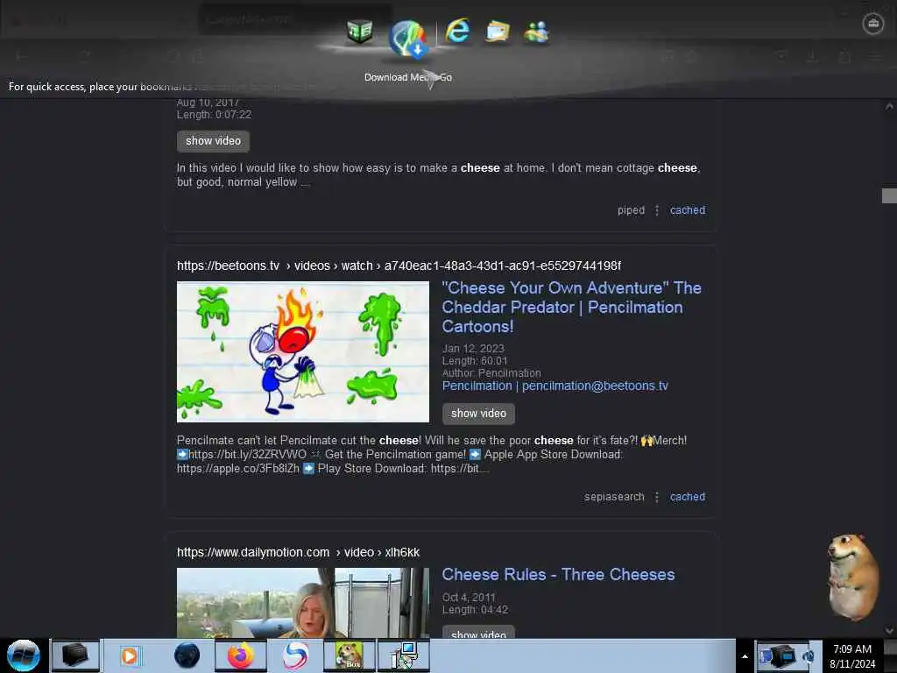Switch to Firefox in the taskbar

pos(241,655)
